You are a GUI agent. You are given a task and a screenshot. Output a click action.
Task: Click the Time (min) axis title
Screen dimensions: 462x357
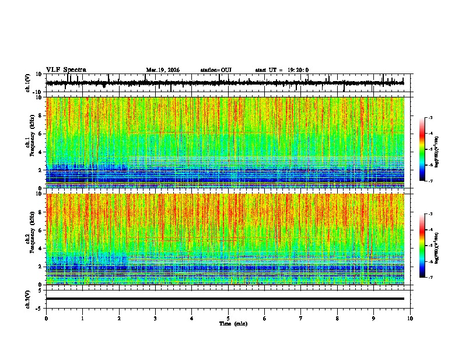pyautogui.click(x=233, y=324)
